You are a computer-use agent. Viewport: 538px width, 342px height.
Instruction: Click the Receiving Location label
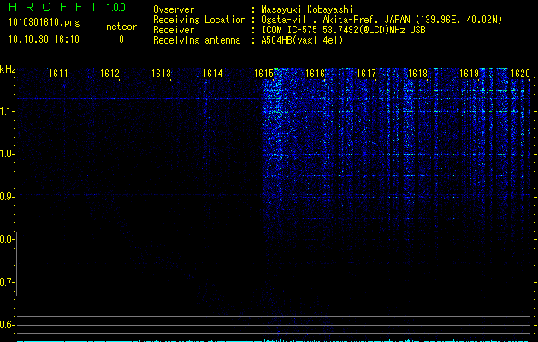[199, 20]
